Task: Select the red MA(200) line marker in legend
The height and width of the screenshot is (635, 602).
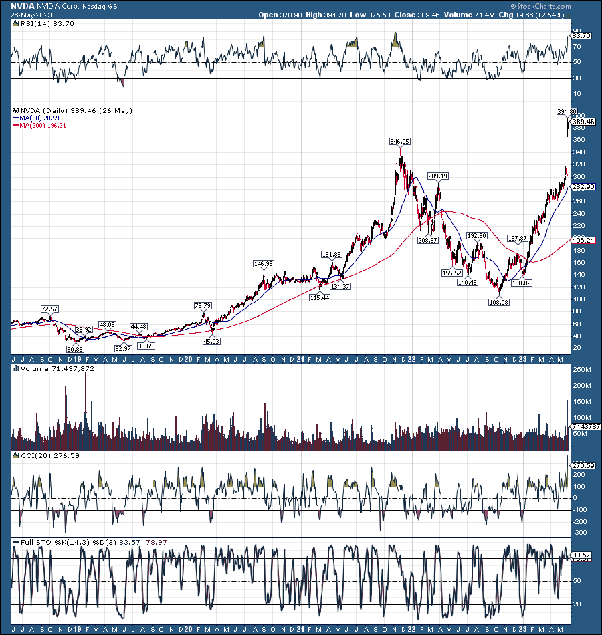Action: [x=16, y=126]
